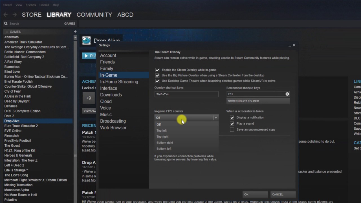Add a game with plus icon
Viewport: 361px width, 203px height.
(x=75, y=32)
